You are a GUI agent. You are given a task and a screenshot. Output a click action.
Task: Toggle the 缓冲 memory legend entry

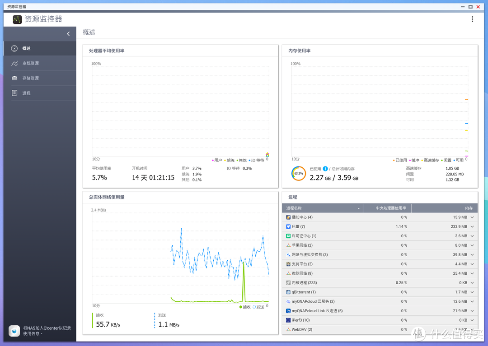414,160
